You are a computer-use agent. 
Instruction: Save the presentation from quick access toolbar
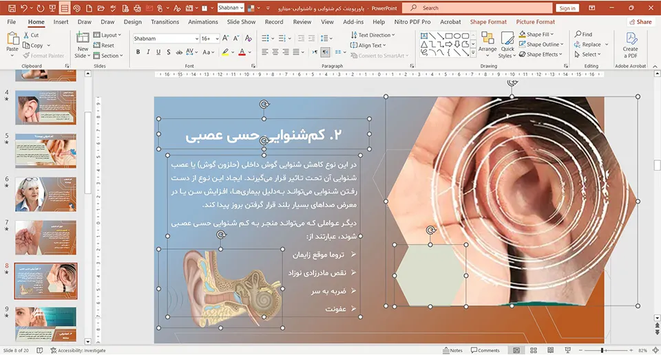click(x=12, y=8)
